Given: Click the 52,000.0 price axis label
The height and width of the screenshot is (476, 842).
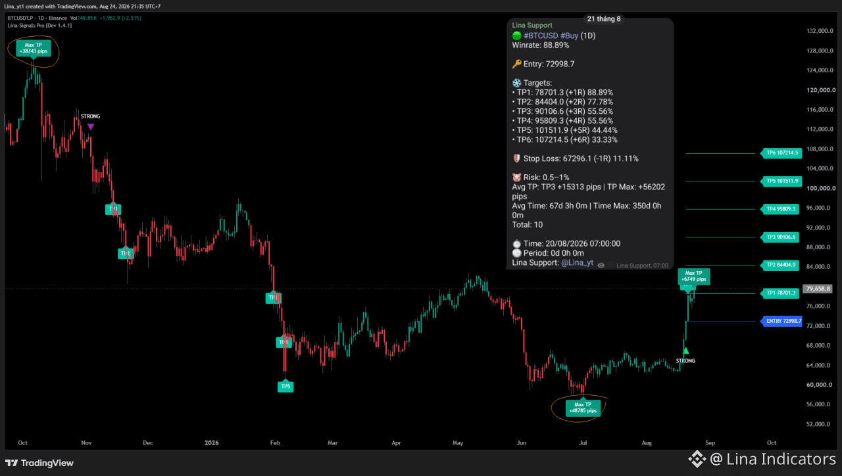Looking at the screenshot, I should click(820, 424).
